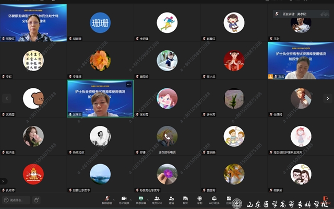Select the cartoon family drawing avatar

tap(234, 136)
